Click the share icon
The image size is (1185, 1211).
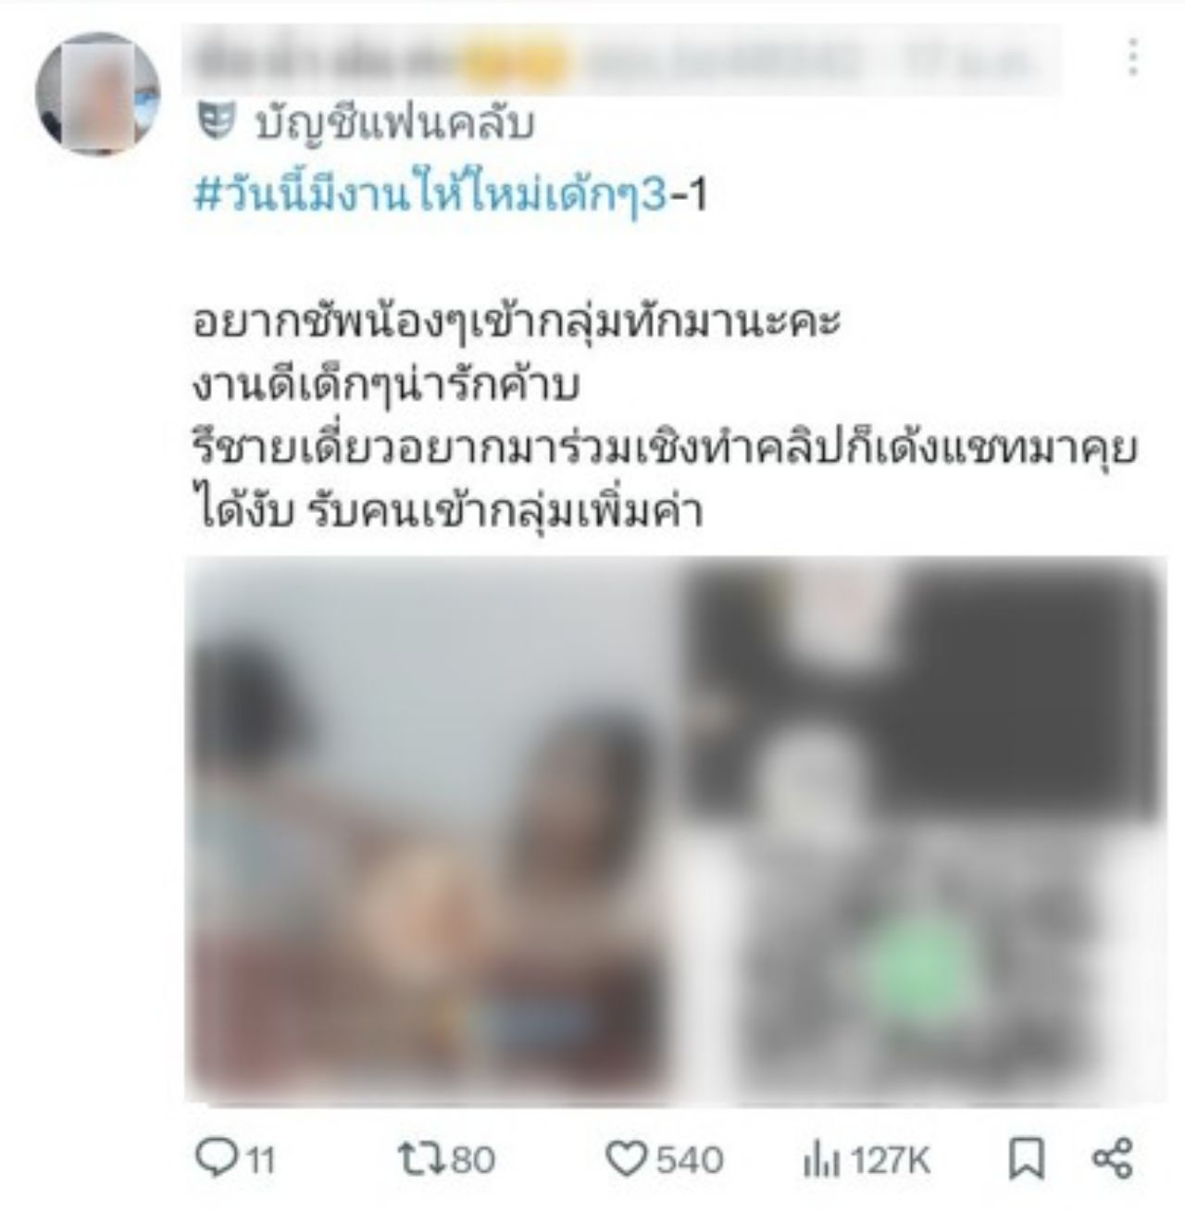click(x=1112, y=1159)
